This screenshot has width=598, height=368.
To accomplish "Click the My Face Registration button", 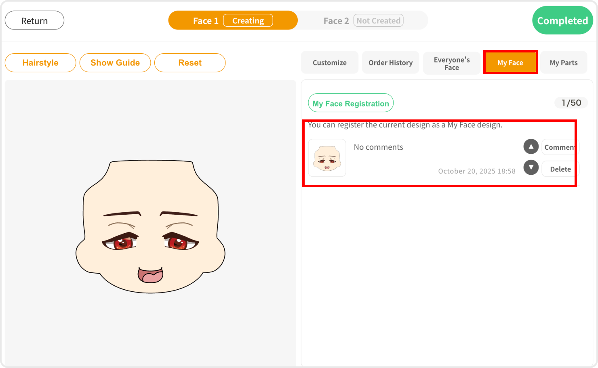I will point(350,103).
